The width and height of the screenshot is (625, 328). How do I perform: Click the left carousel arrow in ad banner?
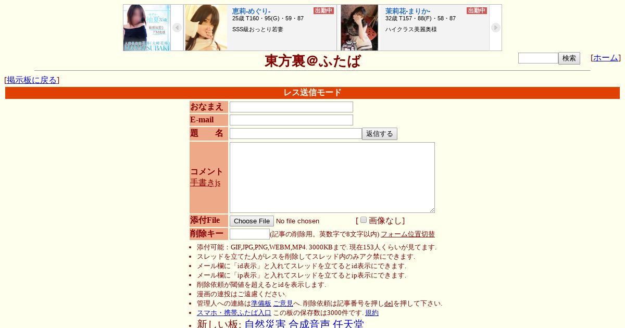(177, 28)
